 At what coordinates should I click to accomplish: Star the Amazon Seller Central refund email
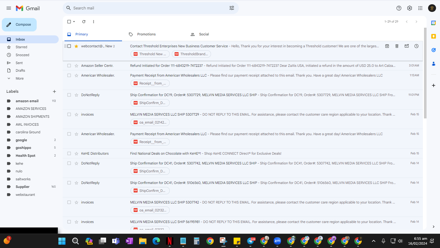click(x=76, y=66)
